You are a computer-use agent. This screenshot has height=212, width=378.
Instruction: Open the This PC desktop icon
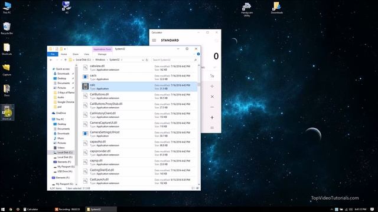6,7
